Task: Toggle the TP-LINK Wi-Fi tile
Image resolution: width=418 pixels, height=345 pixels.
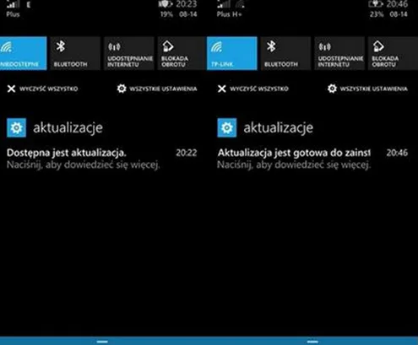Action: point(232,53)
